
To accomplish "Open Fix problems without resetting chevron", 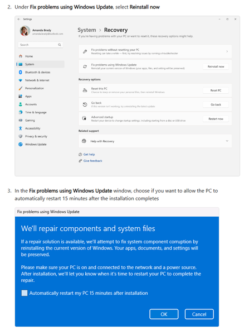I will point(227,51).
